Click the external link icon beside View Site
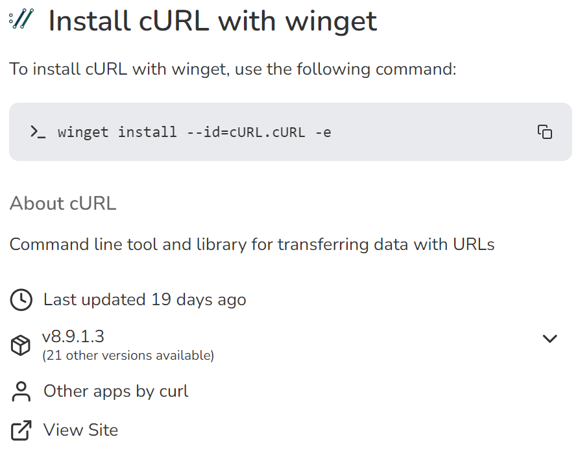The image size is (578, 450). click(21, 430)
